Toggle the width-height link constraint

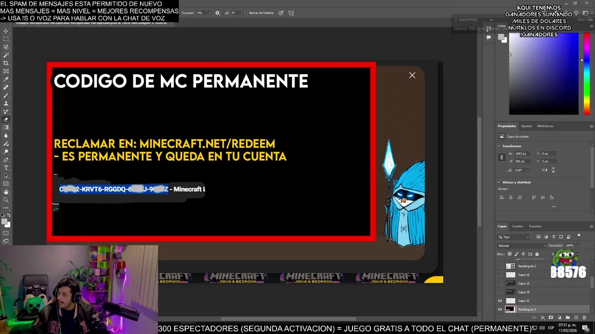click(x=502, y=157)
